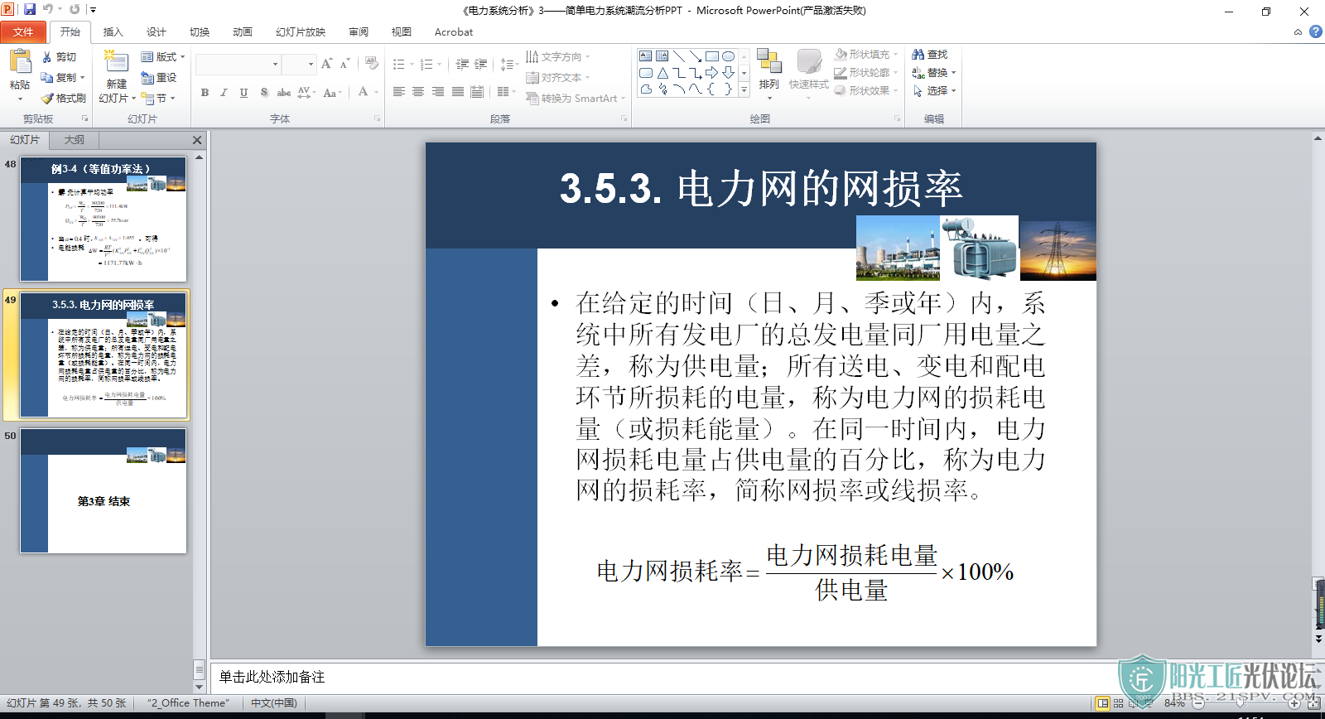Click the thumbnail pane scroll down arrow
The width and height of the screenshot is (1325, 719).
[199, 687]
